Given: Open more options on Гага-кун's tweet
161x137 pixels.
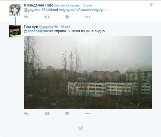Looking at the screenshot, I should pos(87,114).
